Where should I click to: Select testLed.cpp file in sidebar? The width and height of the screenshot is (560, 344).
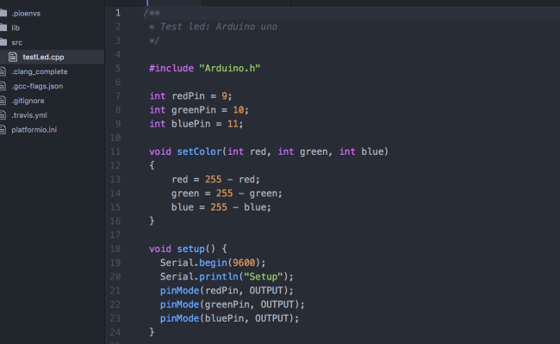click(43, 57)
